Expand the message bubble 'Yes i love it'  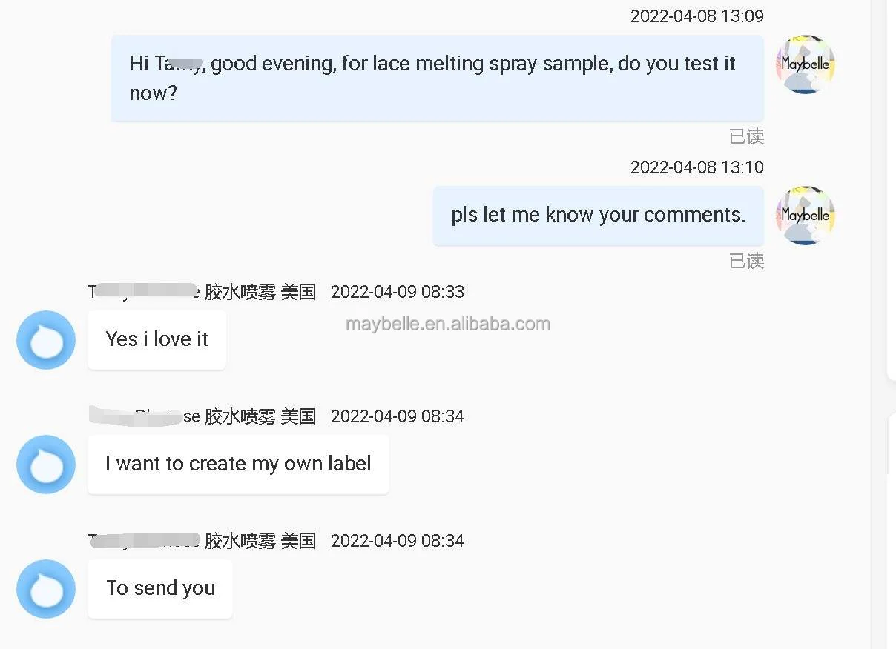pos(156,339)
